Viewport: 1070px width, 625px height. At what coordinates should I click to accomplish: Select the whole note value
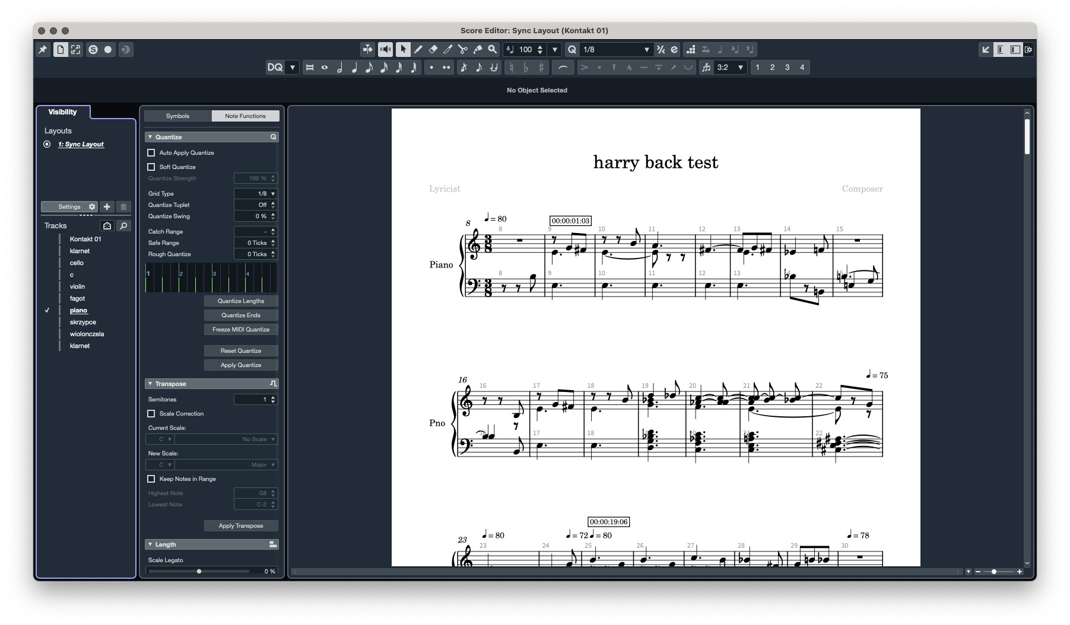click(325, 67)
